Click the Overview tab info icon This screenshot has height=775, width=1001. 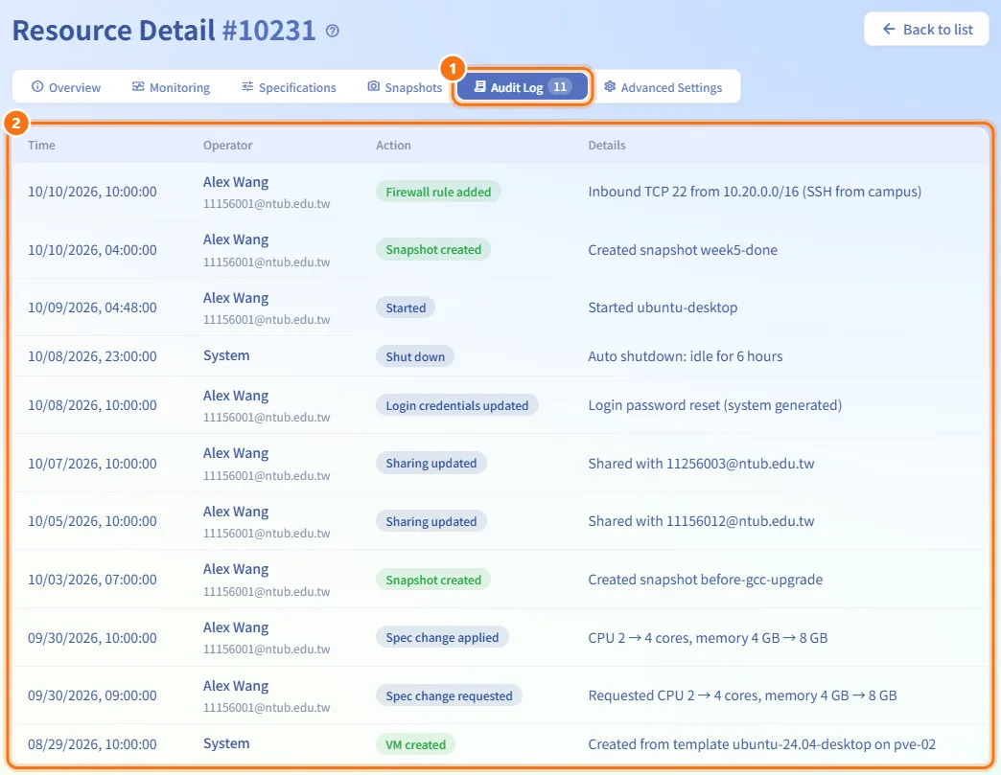point(37,87)
